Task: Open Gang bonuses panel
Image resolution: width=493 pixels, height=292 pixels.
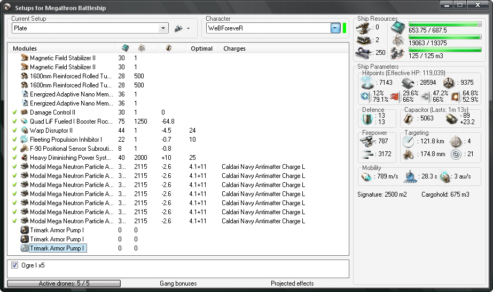Action: [178, 283]
